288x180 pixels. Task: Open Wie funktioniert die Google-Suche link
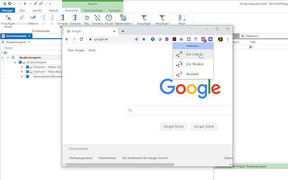(x=145, y=158)
